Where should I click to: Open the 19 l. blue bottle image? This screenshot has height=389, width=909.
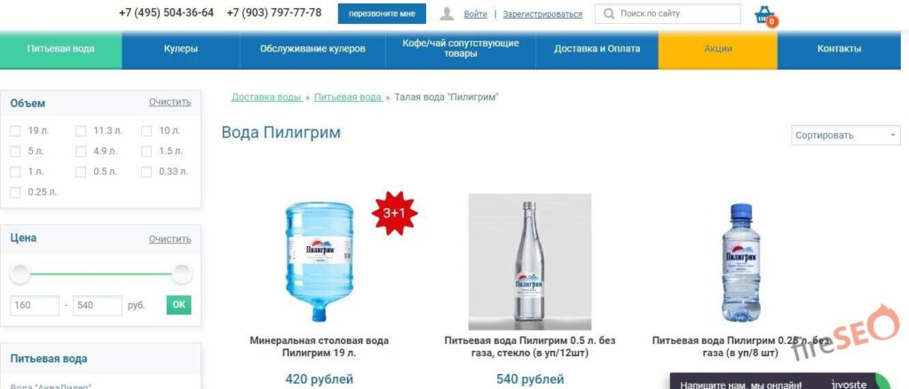point(319,261)
